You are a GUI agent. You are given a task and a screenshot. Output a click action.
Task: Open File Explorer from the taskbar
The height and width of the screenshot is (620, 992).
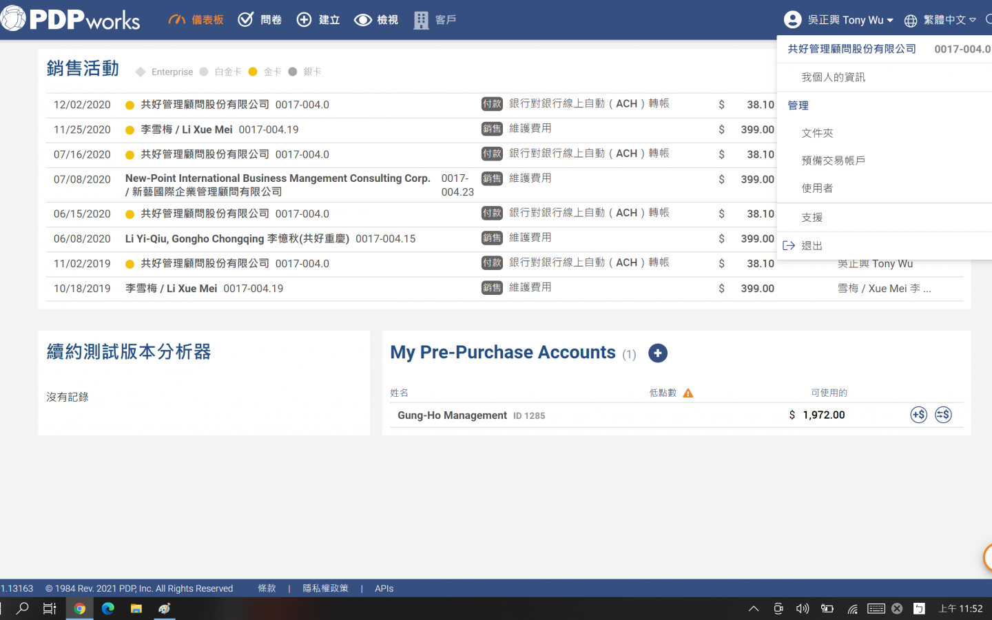(136, 608)
